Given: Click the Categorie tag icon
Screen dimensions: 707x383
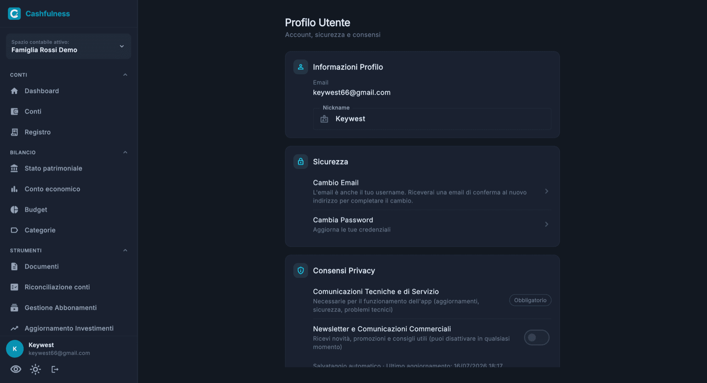Looking at the screenshot, I should (x=14, y=231).
